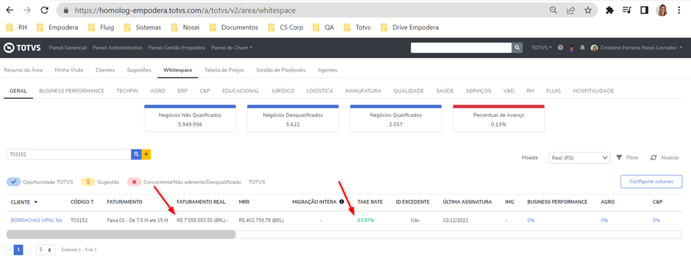The image size is (691, 271).
Task: Open Nosei bookmark folder
Action: [x=185, y=27]
